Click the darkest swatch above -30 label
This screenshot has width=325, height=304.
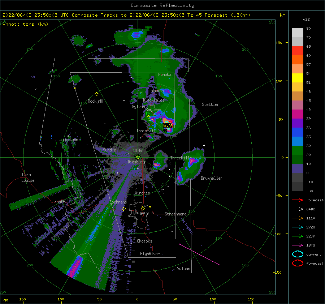298,187
